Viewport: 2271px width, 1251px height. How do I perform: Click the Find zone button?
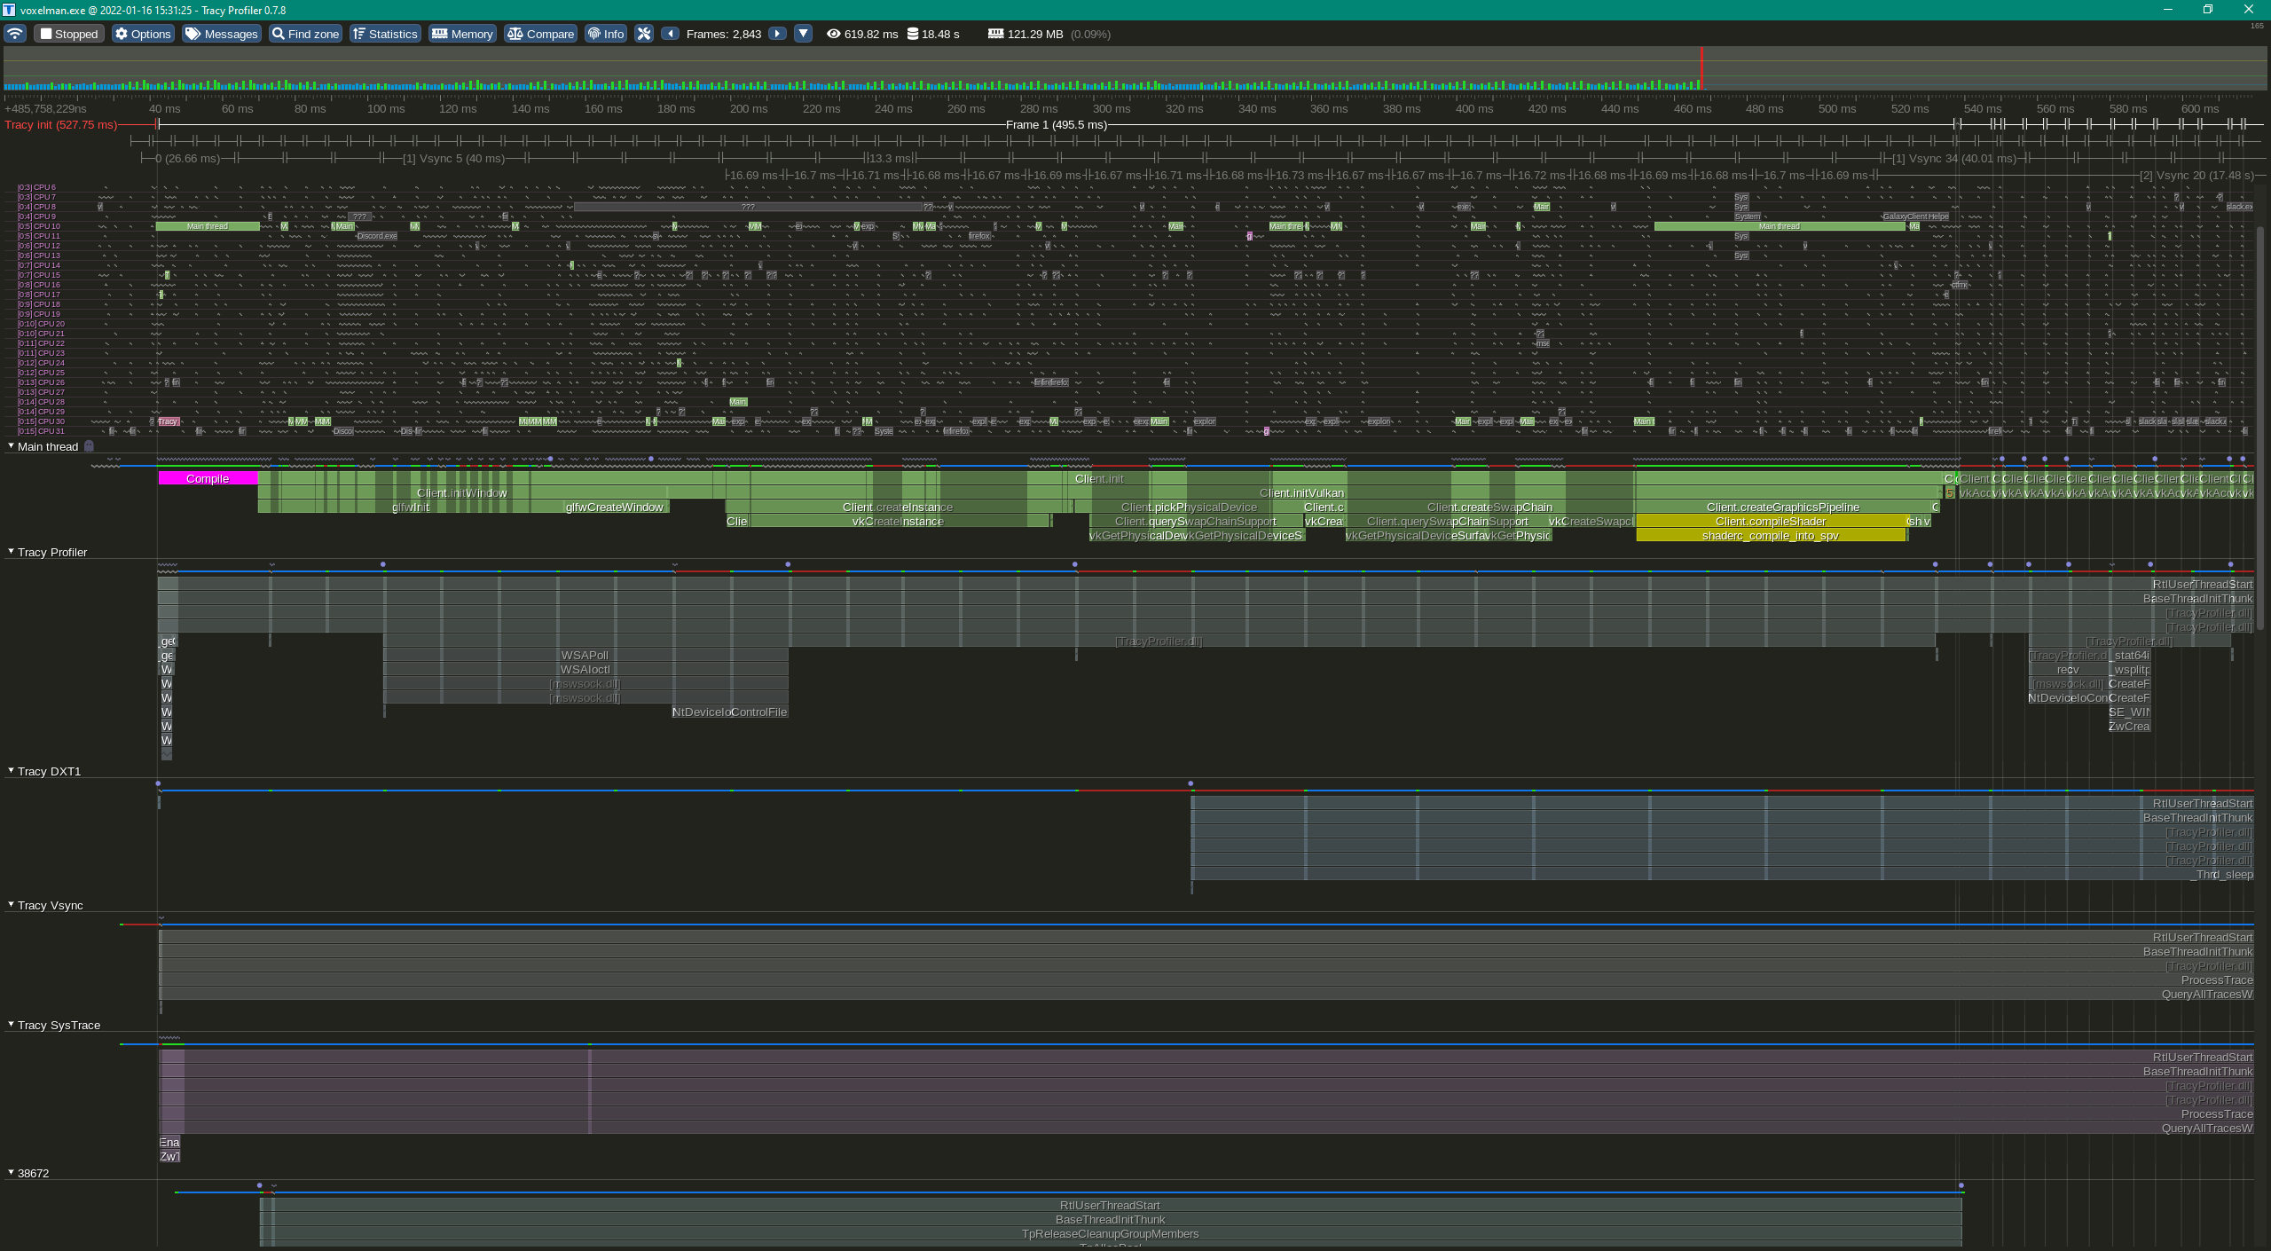coord(305,34)
